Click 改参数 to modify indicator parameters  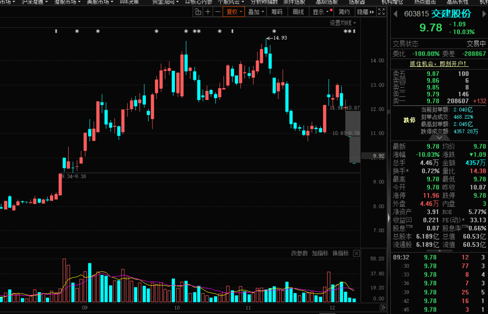300,253
